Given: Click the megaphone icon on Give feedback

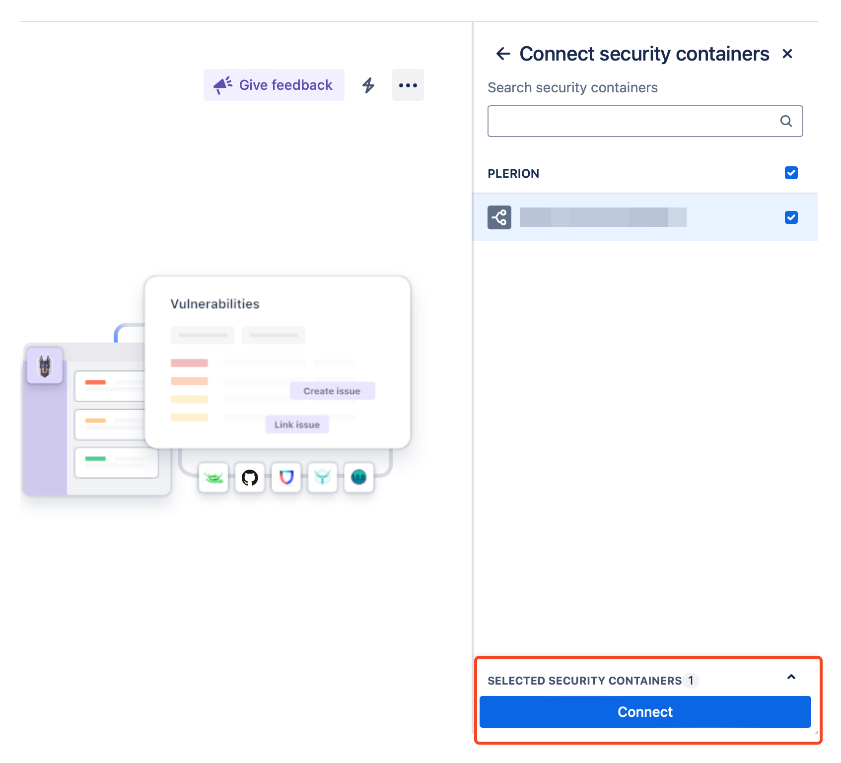Looking at the screenshot, I should coord(222,84).
